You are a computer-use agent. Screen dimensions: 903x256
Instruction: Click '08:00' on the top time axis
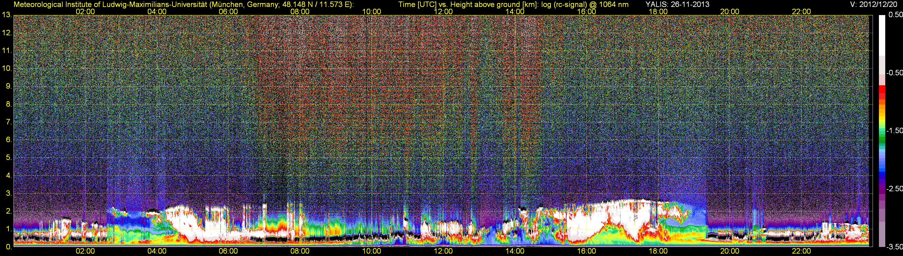300,11
